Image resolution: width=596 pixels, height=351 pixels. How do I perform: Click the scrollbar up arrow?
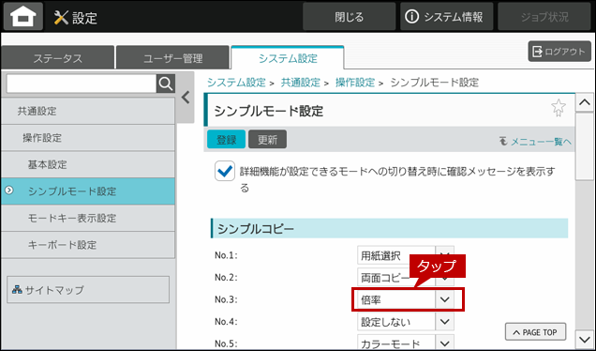pos(585,102)
